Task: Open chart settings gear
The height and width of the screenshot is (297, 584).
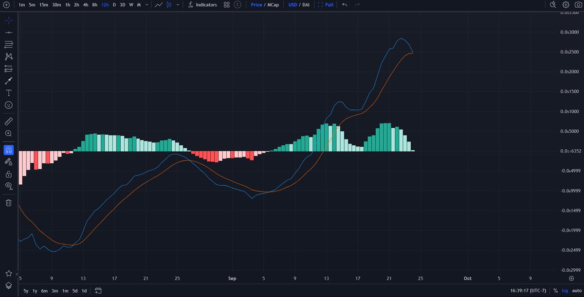Action: pyautogui.click(x=566, y=5)
